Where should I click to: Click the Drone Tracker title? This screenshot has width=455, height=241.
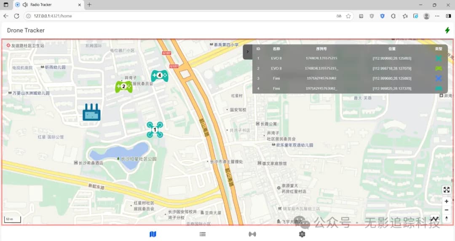coord(26,30)
